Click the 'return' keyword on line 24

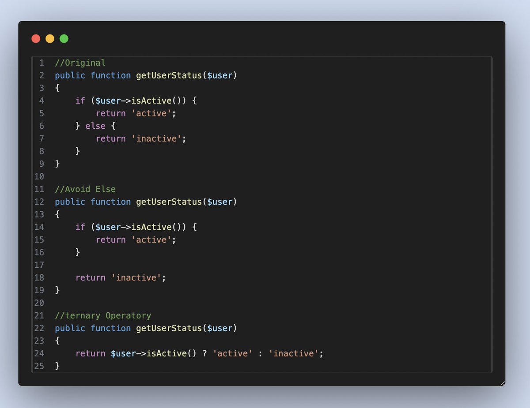coord(91,354)
